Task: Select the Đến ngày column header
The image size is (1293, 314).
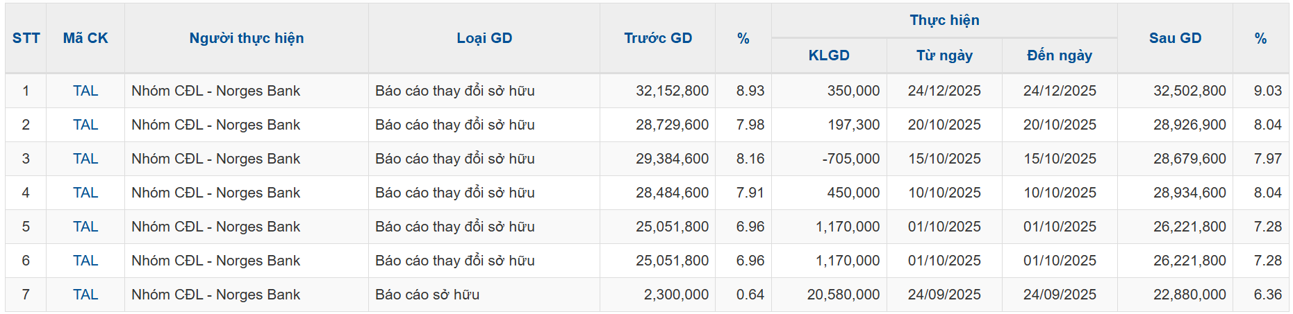Action: tap(1060, 55)
